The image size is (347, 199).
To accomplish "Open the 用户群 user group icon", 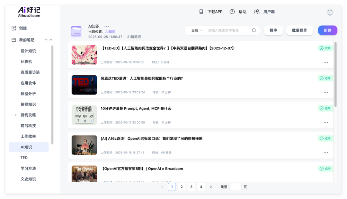I will (x=256, y=12).
